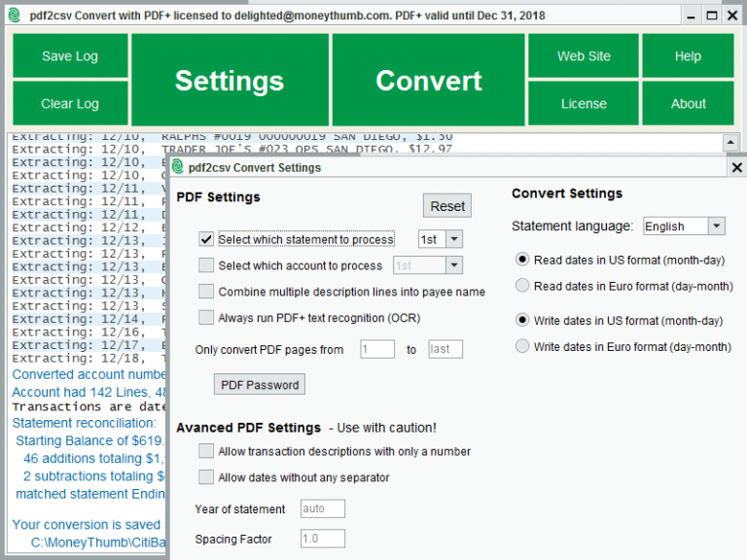Click the log scrollbar up arrow

click(x=730, y=142)
